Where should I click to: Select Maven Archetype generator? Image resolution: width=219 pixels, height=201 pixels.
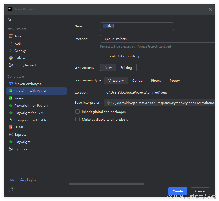36,84
